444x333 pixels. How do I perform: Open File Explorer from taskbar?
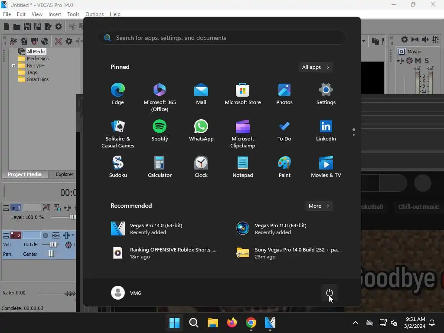pos(212,323)
